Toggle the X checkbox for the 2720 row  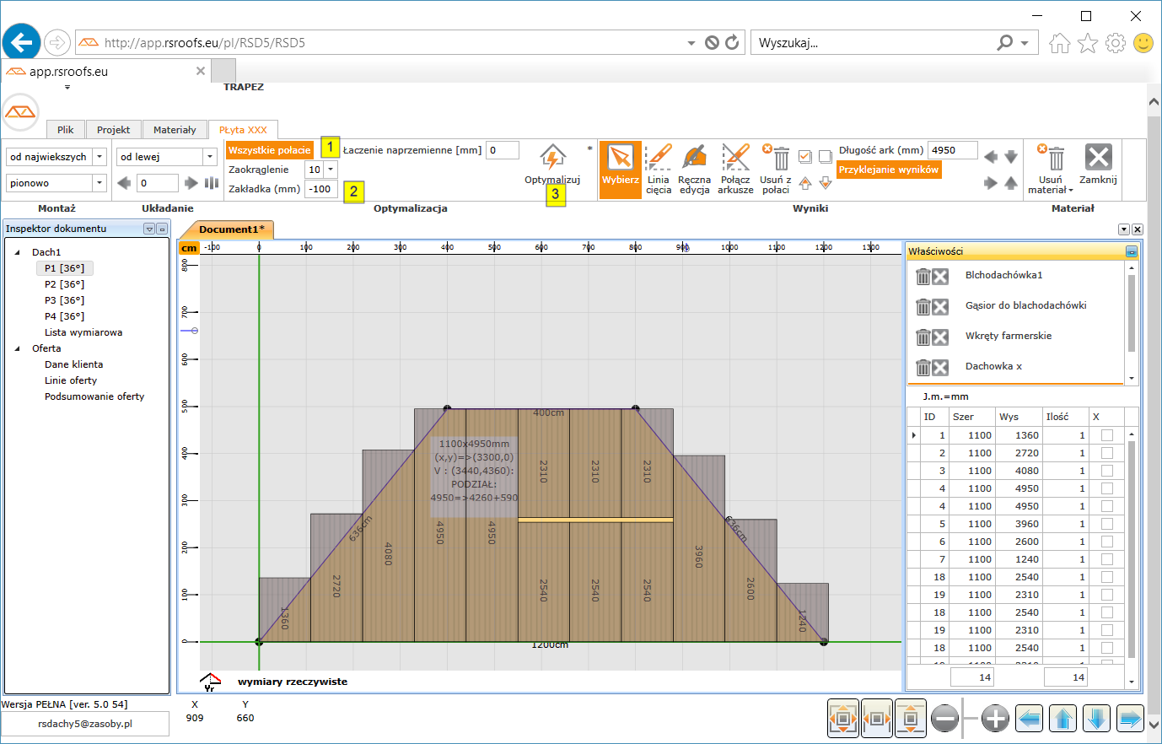point(1106,453)
